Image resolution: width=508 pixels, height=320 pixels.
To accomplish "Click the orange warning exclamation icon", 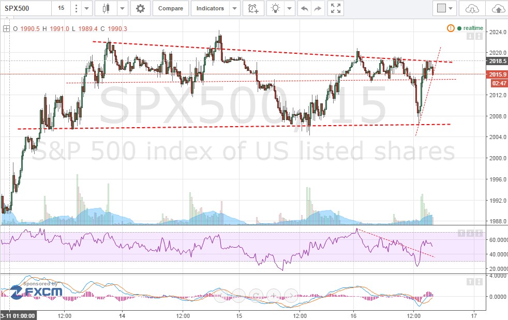I will tap(451, 28).
